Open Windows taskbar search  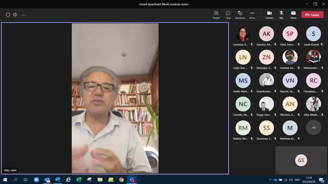coord(15,180)
